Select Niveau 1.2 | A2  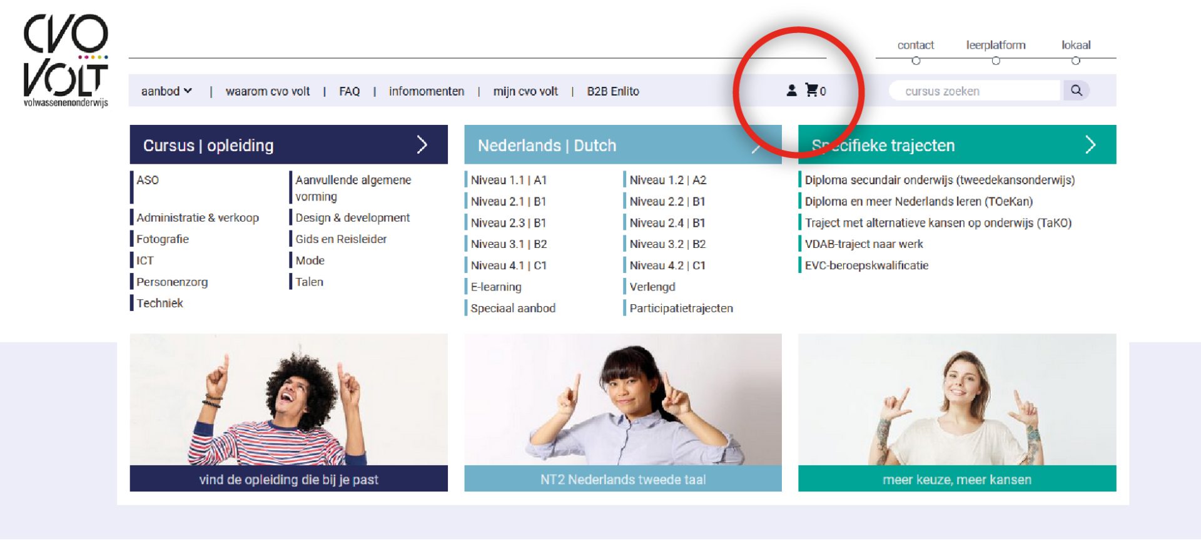click(667, 180)
